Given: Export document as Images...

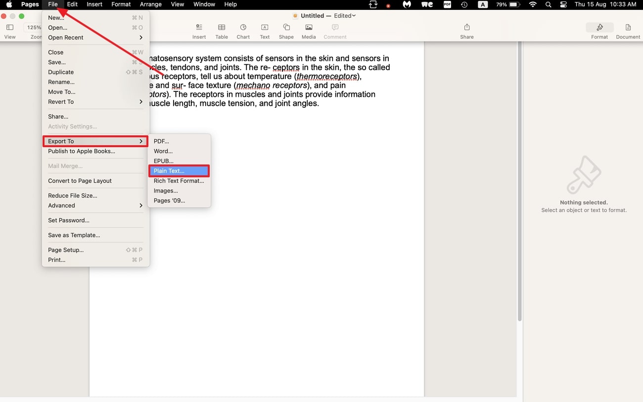Looking at the screenshot, I should (x=179, y=191).
